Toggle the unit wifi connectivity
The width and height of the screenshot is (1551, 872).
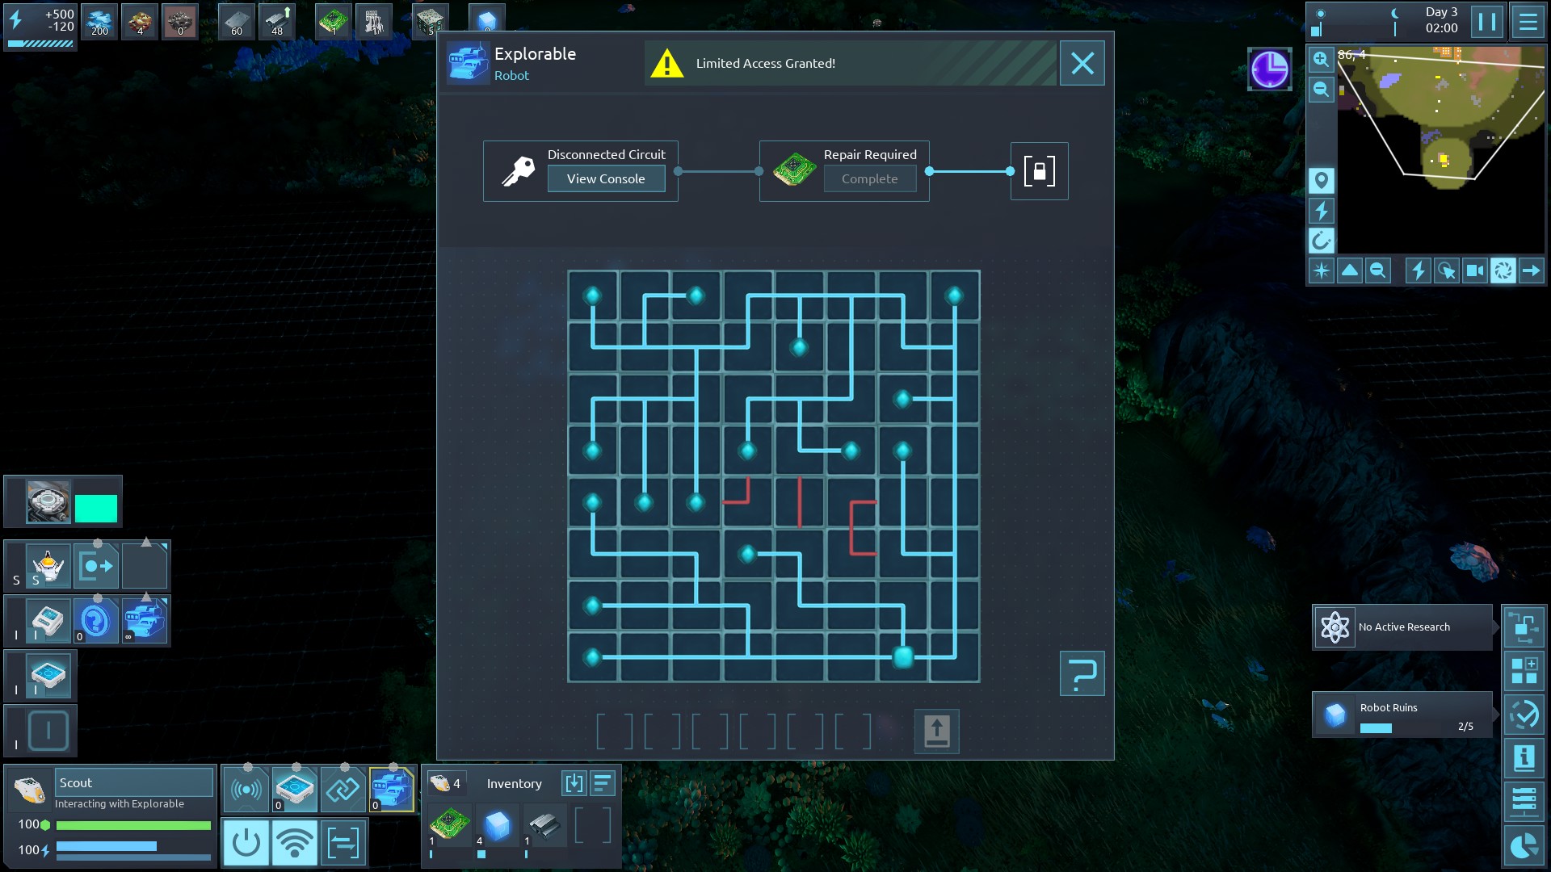click(294, 843)
